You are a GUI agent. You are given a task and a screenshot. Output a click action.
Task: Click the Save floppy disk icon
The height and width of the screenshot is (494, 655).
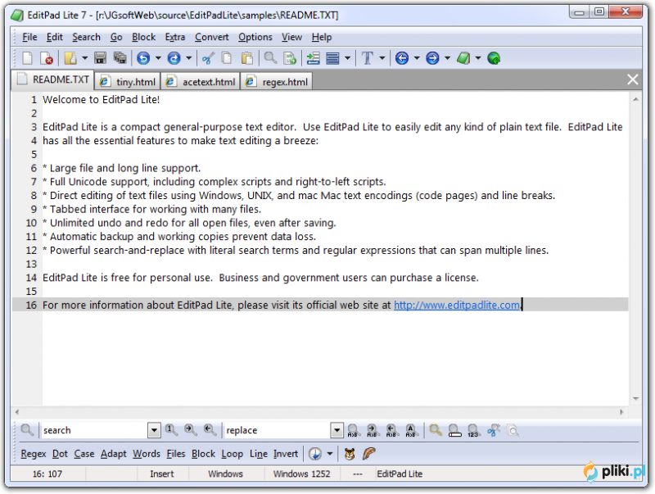click(x=100, y=57)
